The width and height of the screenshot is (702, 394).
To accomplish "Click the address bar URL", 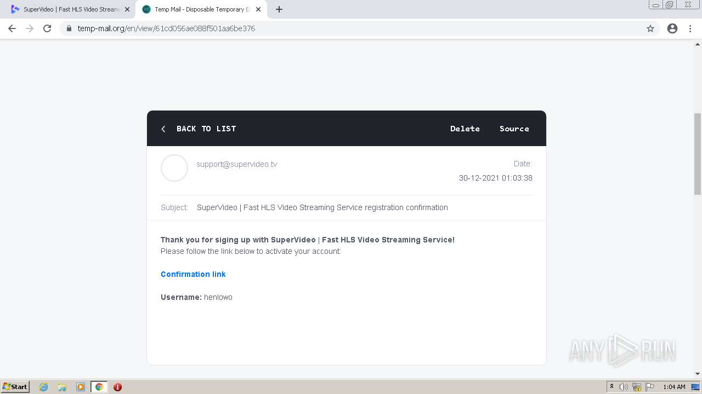I will click(x=166, y=28).
